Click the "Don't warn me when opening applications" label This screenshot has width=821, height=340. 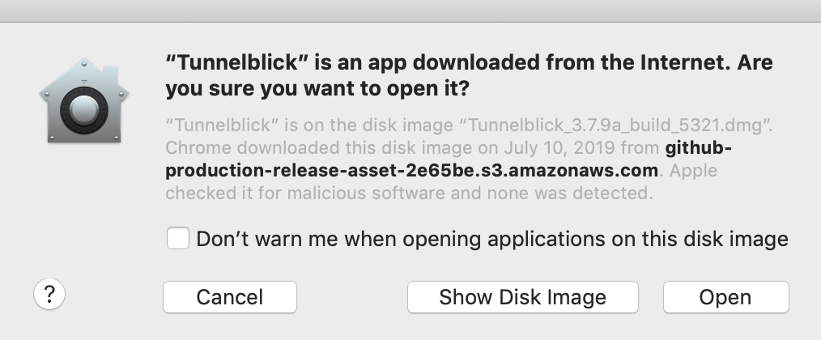click(492, 239)
